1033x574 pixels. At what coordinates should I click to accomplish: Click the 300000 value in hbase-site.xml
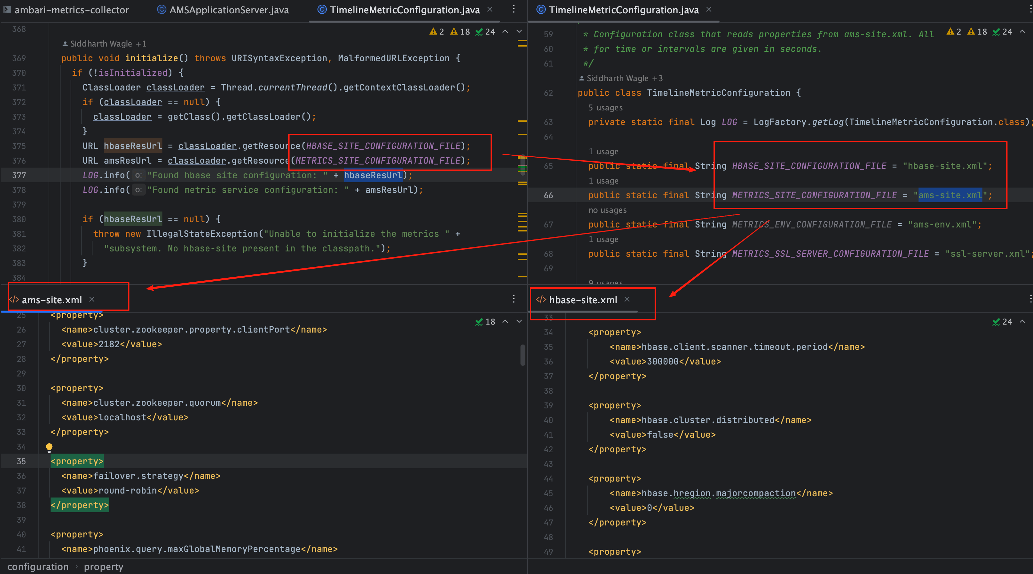(663, 361)
